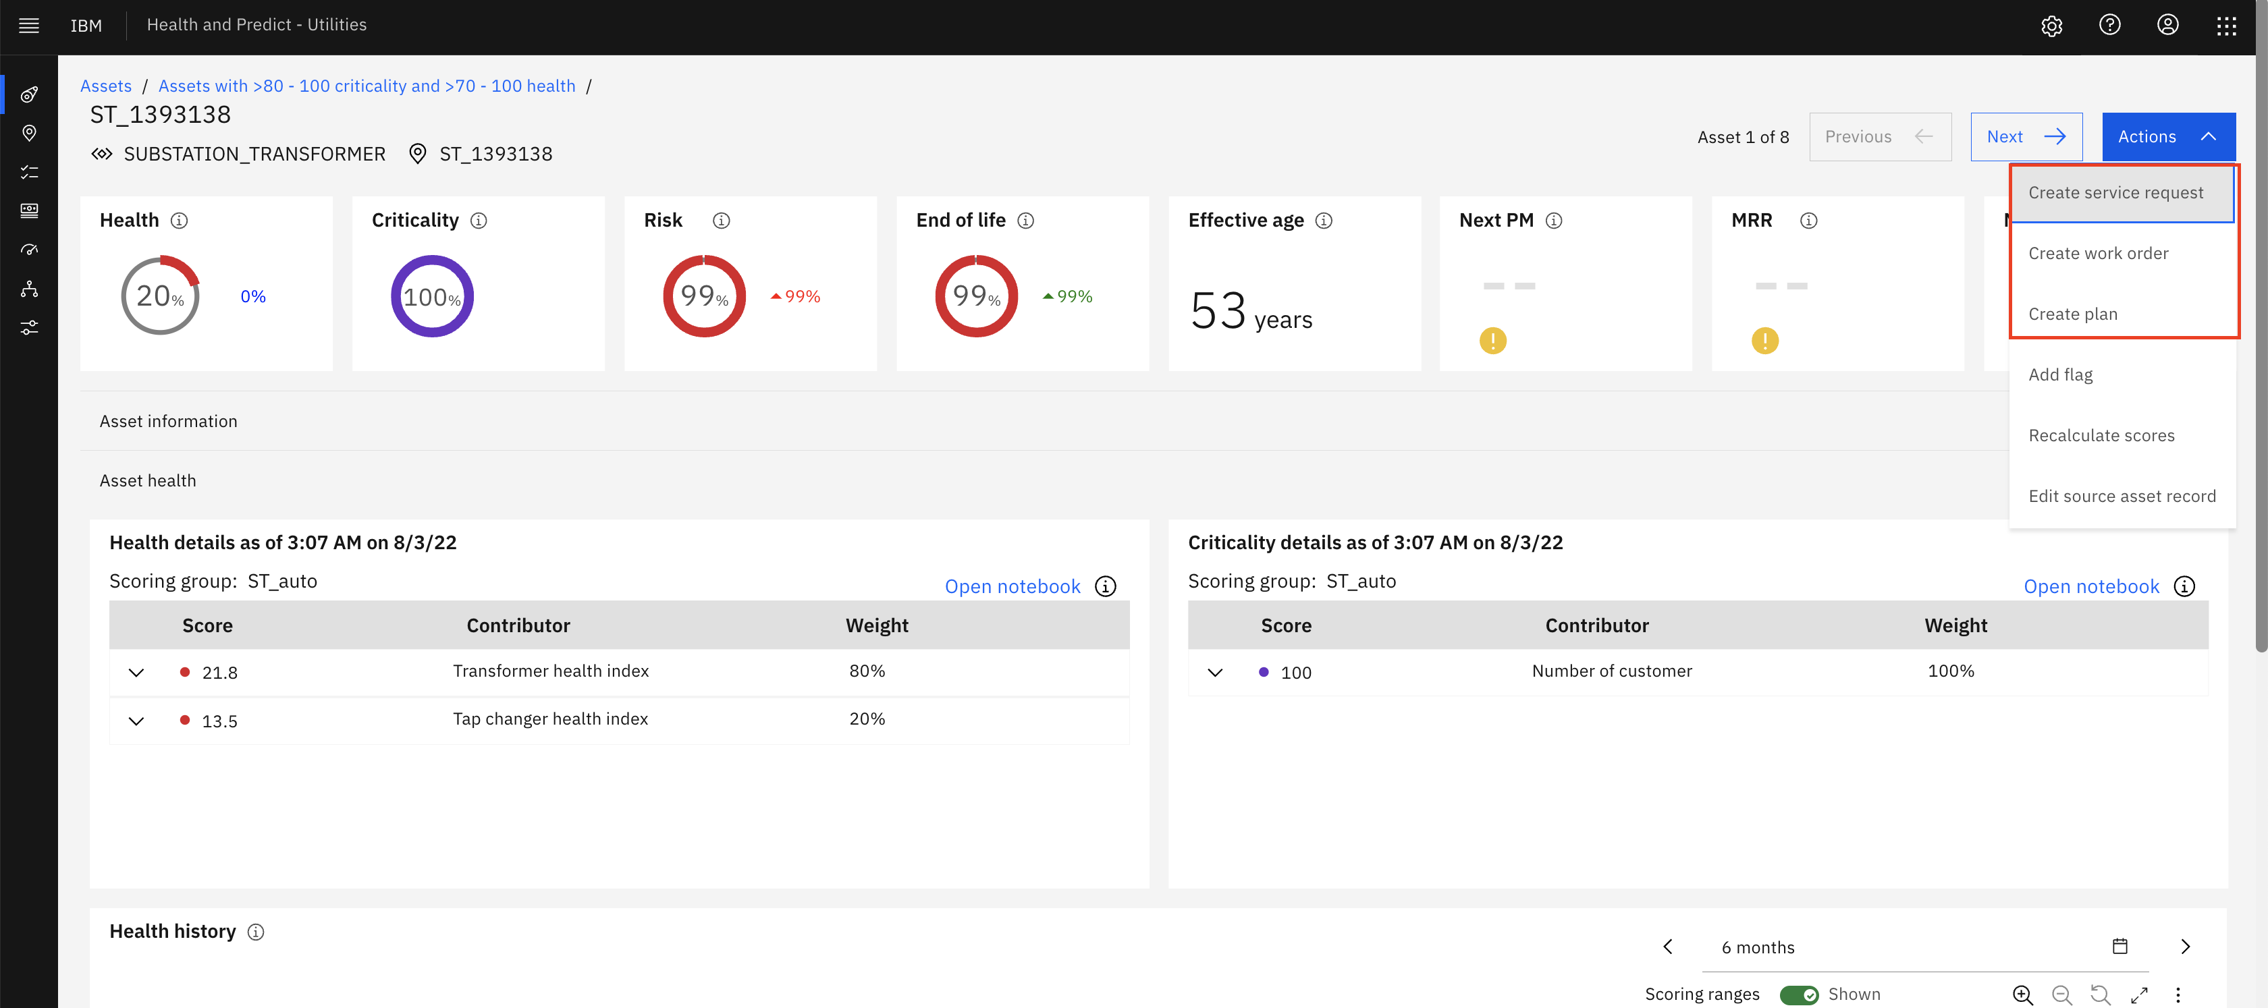Click info icon beside health Open notebook
The image size is (2268, 1008).
[1105, 586]
